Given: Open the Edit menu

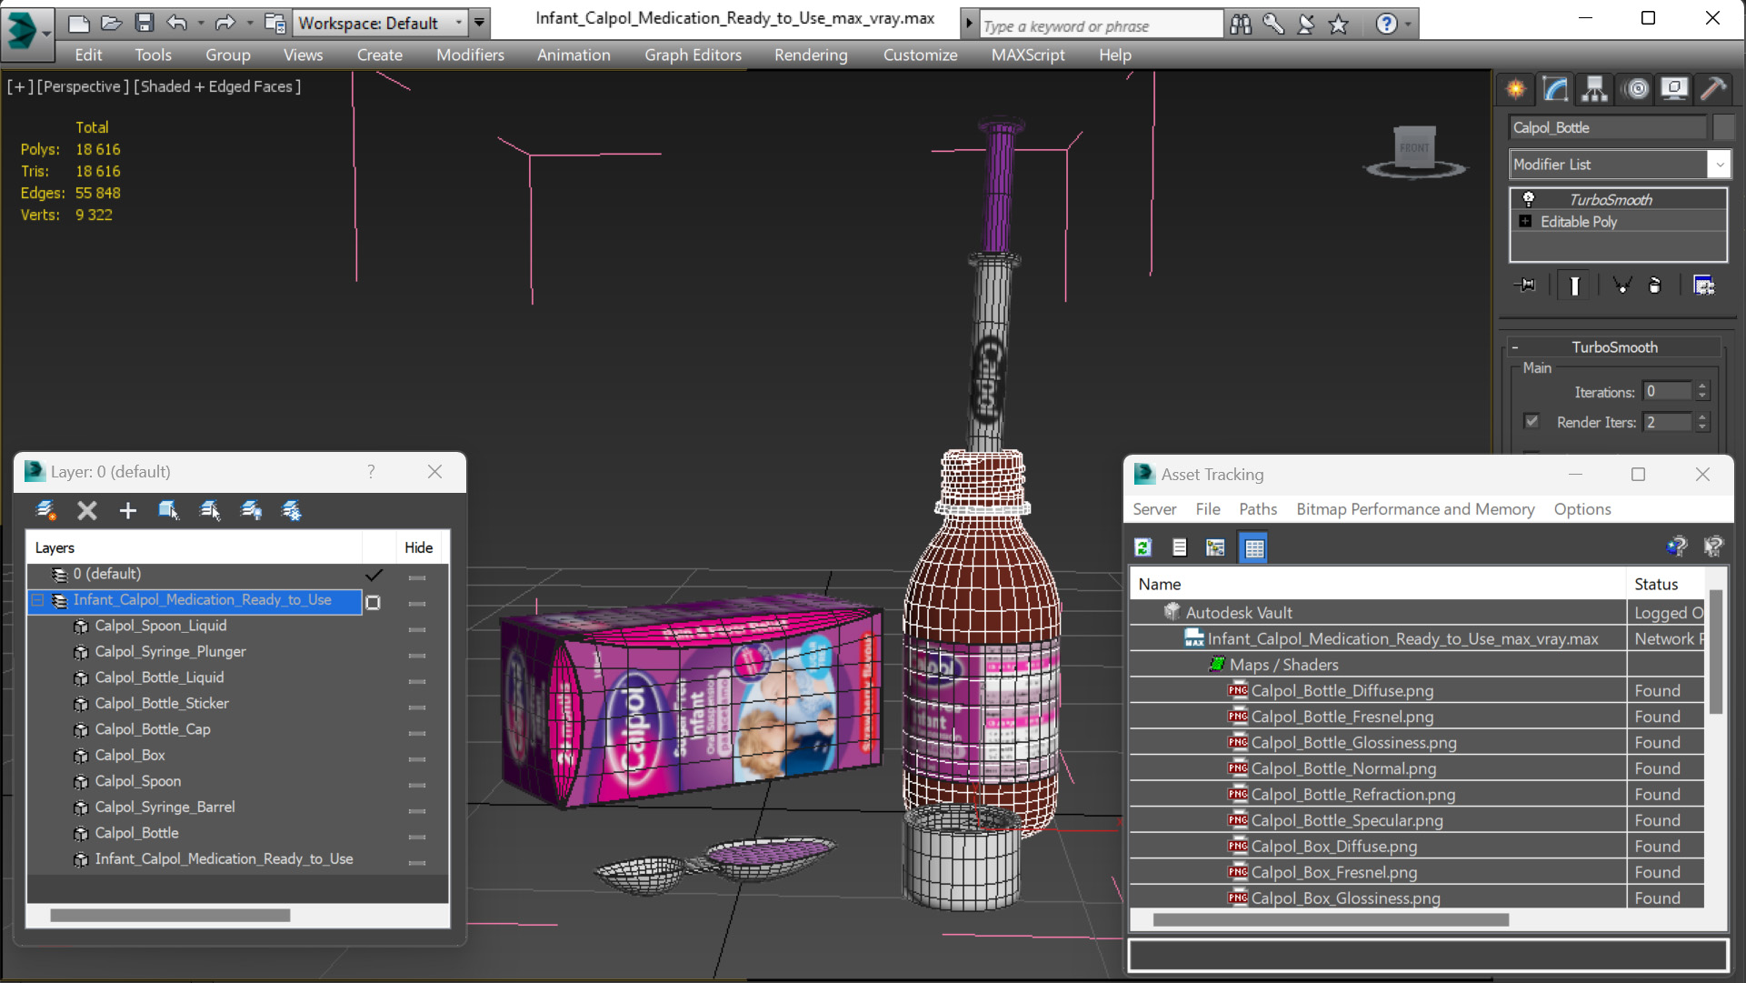Looking at the screenshot, I should click(x=88, y=55).
